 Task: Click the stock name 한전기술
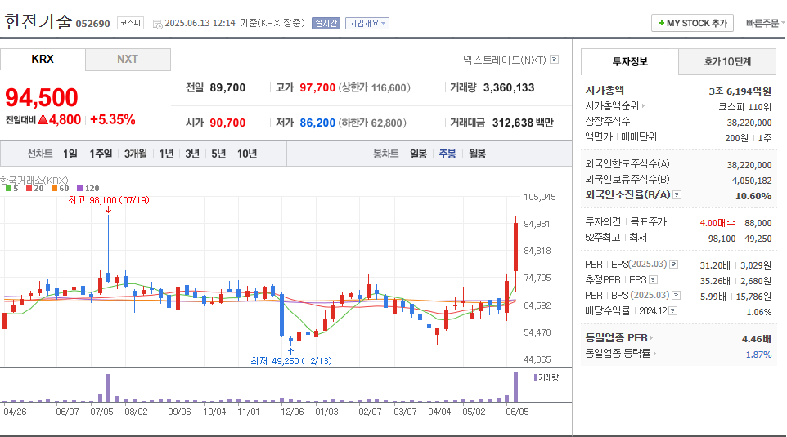[x=38, y=21]
